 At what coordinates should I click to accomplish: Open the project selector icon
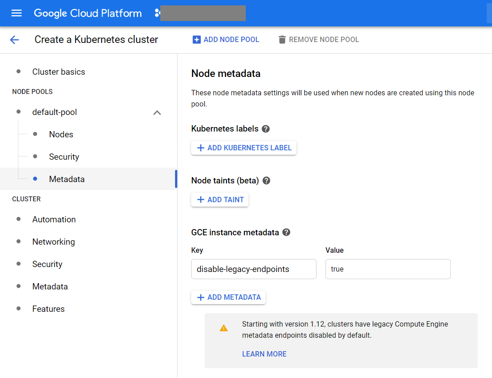[158, 13]
